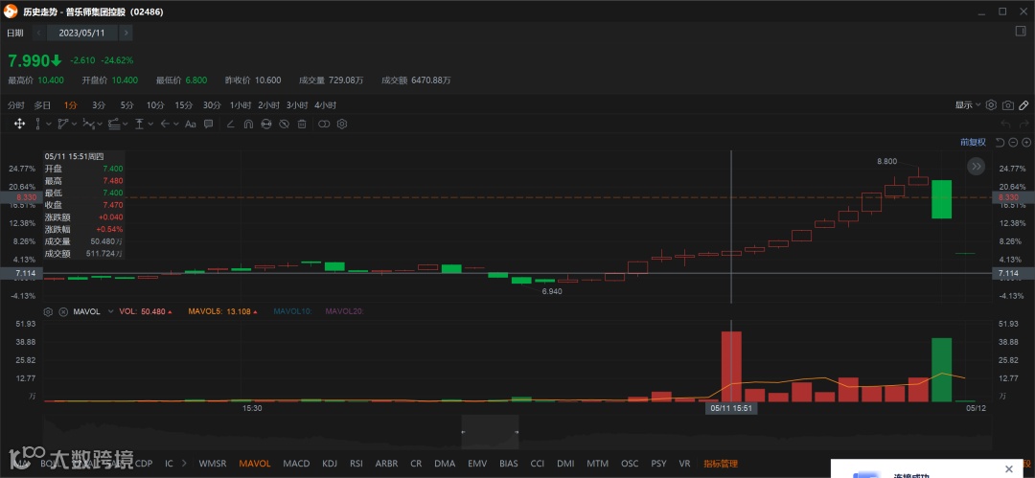Switch to 多日 timeframe

42,105
